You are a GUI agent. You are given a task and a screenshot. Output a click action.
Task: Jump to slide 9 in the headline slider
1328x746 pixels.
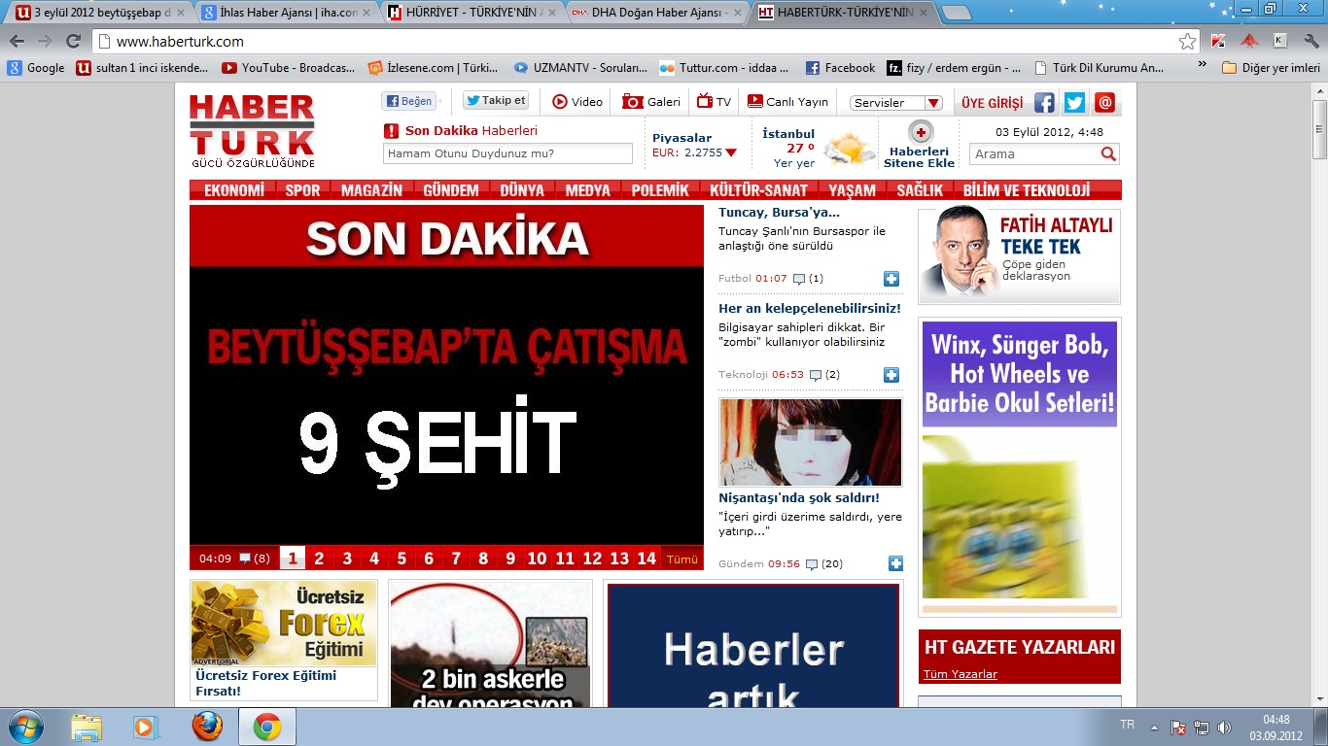click(510, 559)
